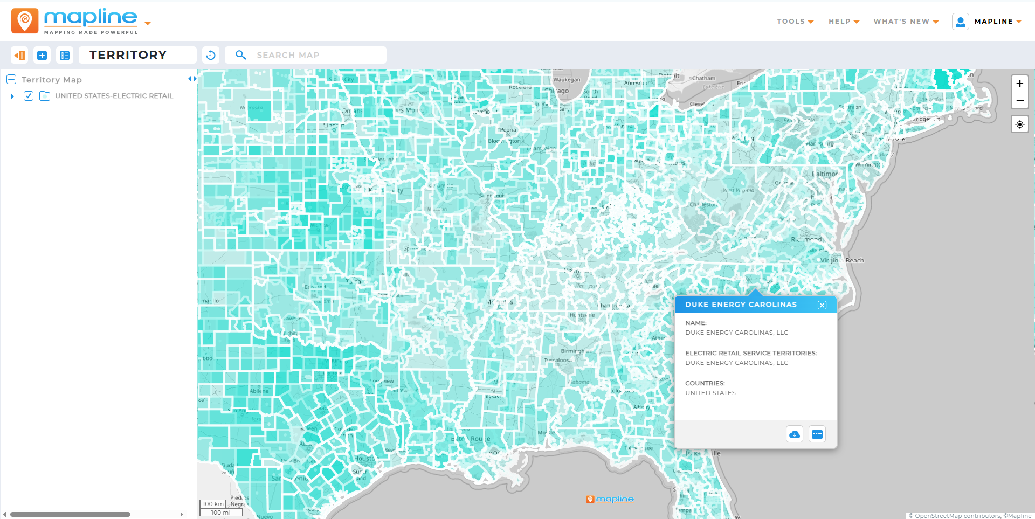The height and width of the screenshot is (519, 1035).
Task: Click the refresh history icon
Action: [x=211, y=55]
